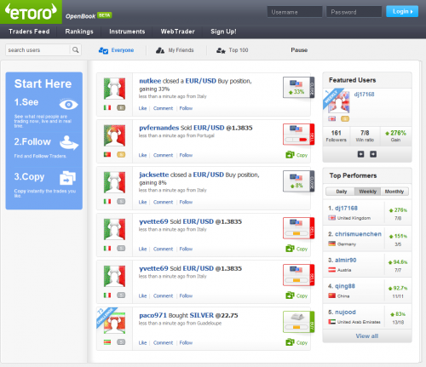This screenshot has height=367, width=426.
Task: Open nutkee's profile link
Action: [150, 81]
